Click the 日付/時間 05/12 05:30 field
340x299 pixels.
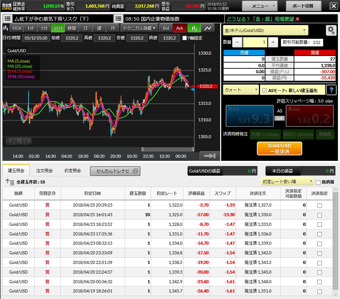coord(36,38)
